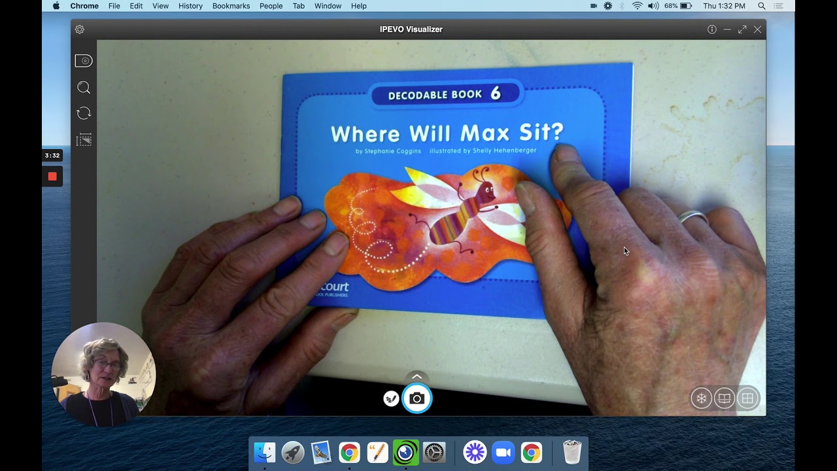Stop the recording with red square button
The image size is (837, 471).
click(52, 176)
